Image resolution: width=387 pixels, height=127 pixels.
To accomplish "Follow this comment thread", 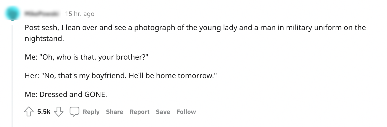I will [186, 112].
